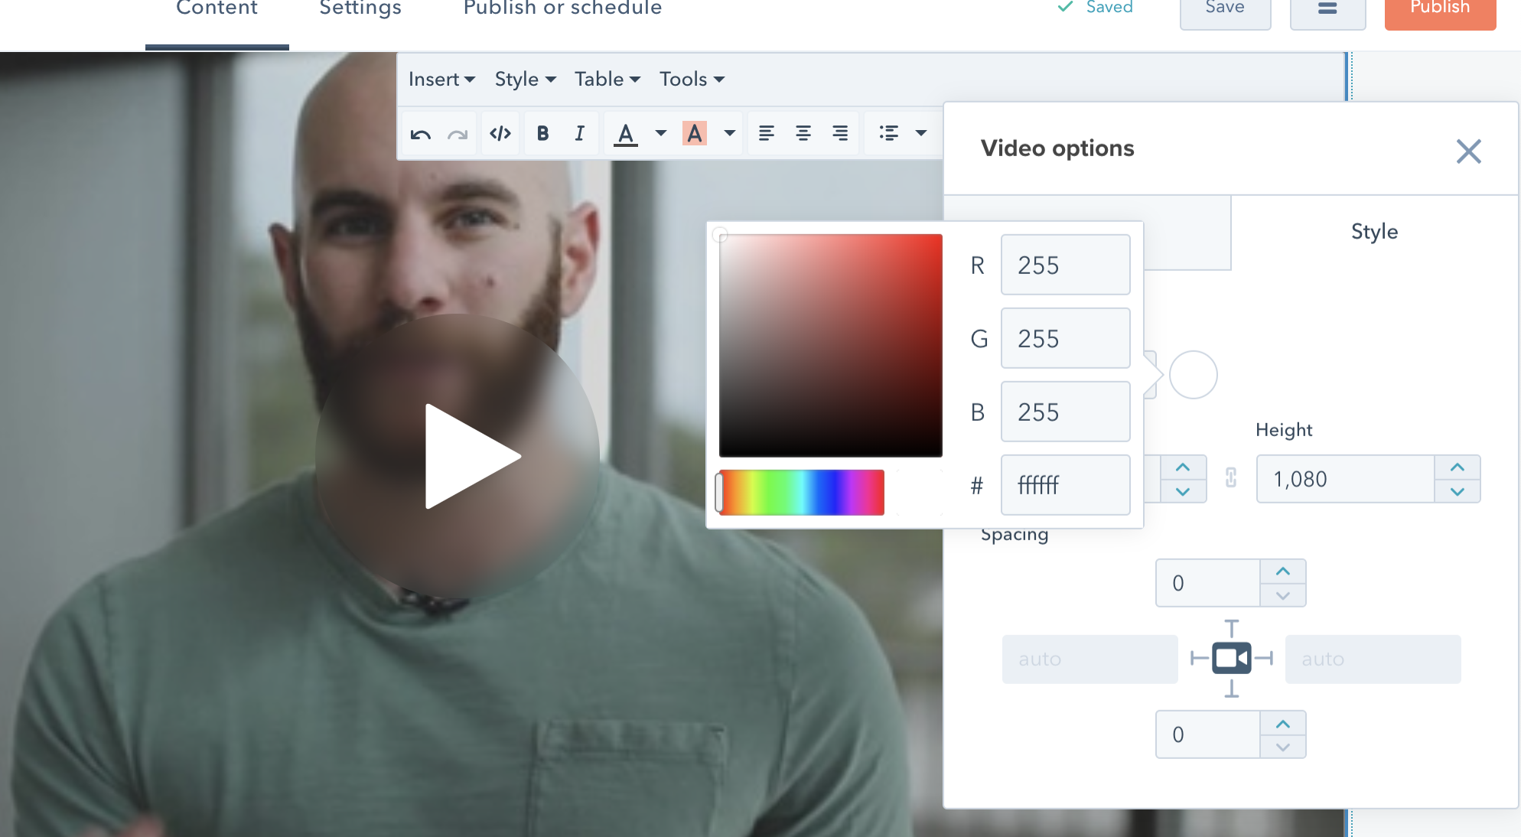The width and height of the screenshot is (1521, 837).
Task: Apply the background highlight color
Action: 695,134
